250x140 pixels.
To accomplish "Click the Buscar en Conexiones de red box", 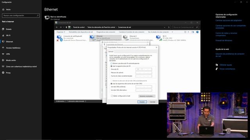I will (186, 27).
